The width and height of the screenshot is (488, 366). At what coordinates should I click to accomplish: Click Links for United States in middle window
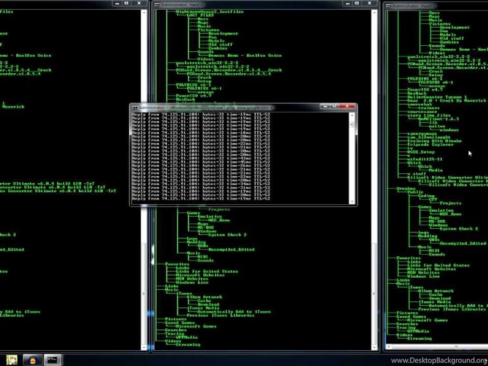pyautogui.click(x=207, y=271)
